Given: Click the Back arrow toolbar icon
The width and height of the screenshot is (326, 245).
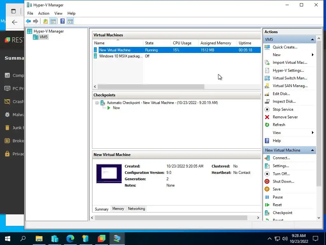Looking at the screenshot, I should 28,21.
